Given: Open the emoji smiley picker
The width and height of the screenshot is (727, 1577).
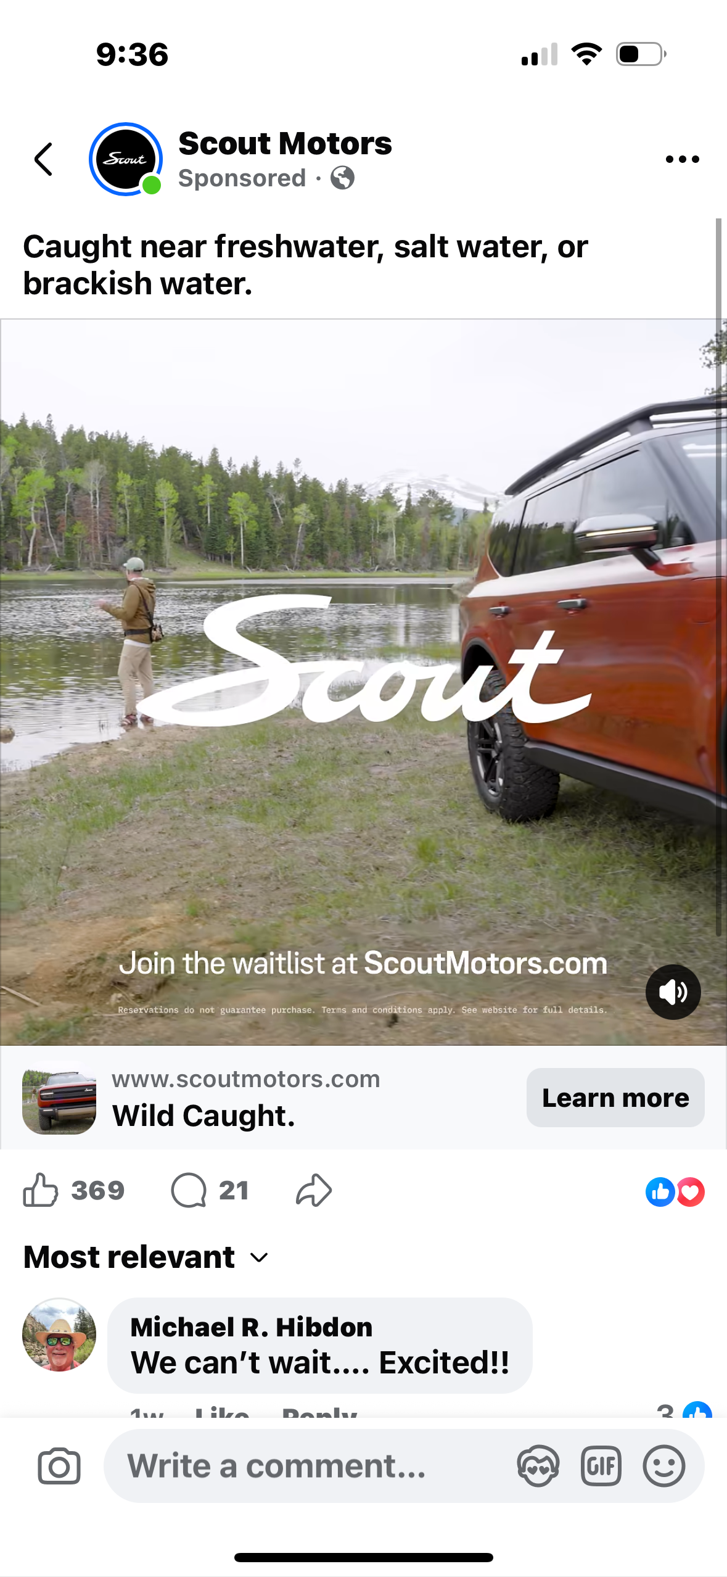Looking at the screenshot, I should 664,1466.
